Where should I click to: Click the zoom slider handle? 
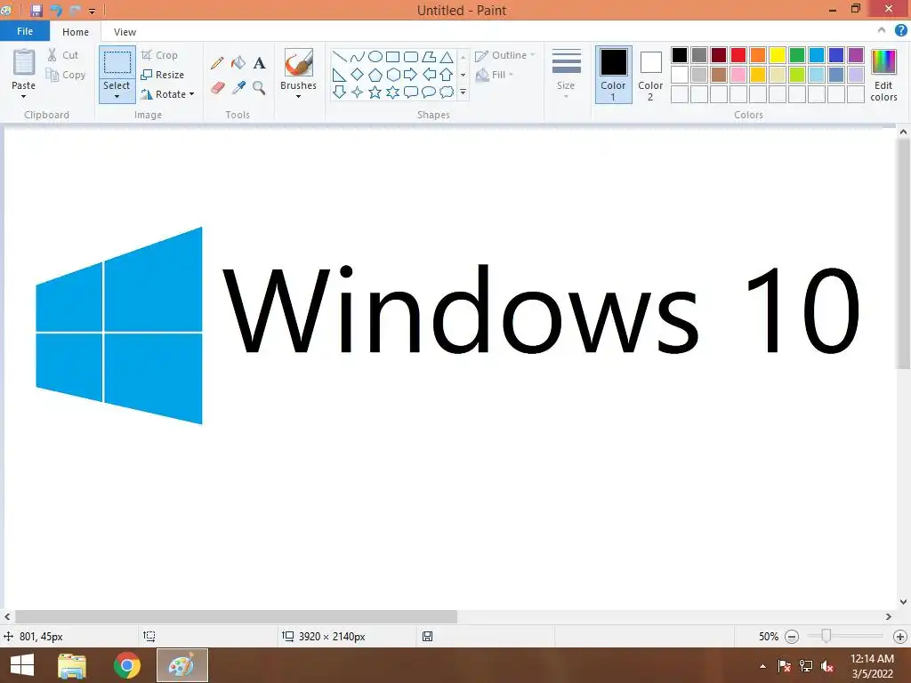point(826,636)
